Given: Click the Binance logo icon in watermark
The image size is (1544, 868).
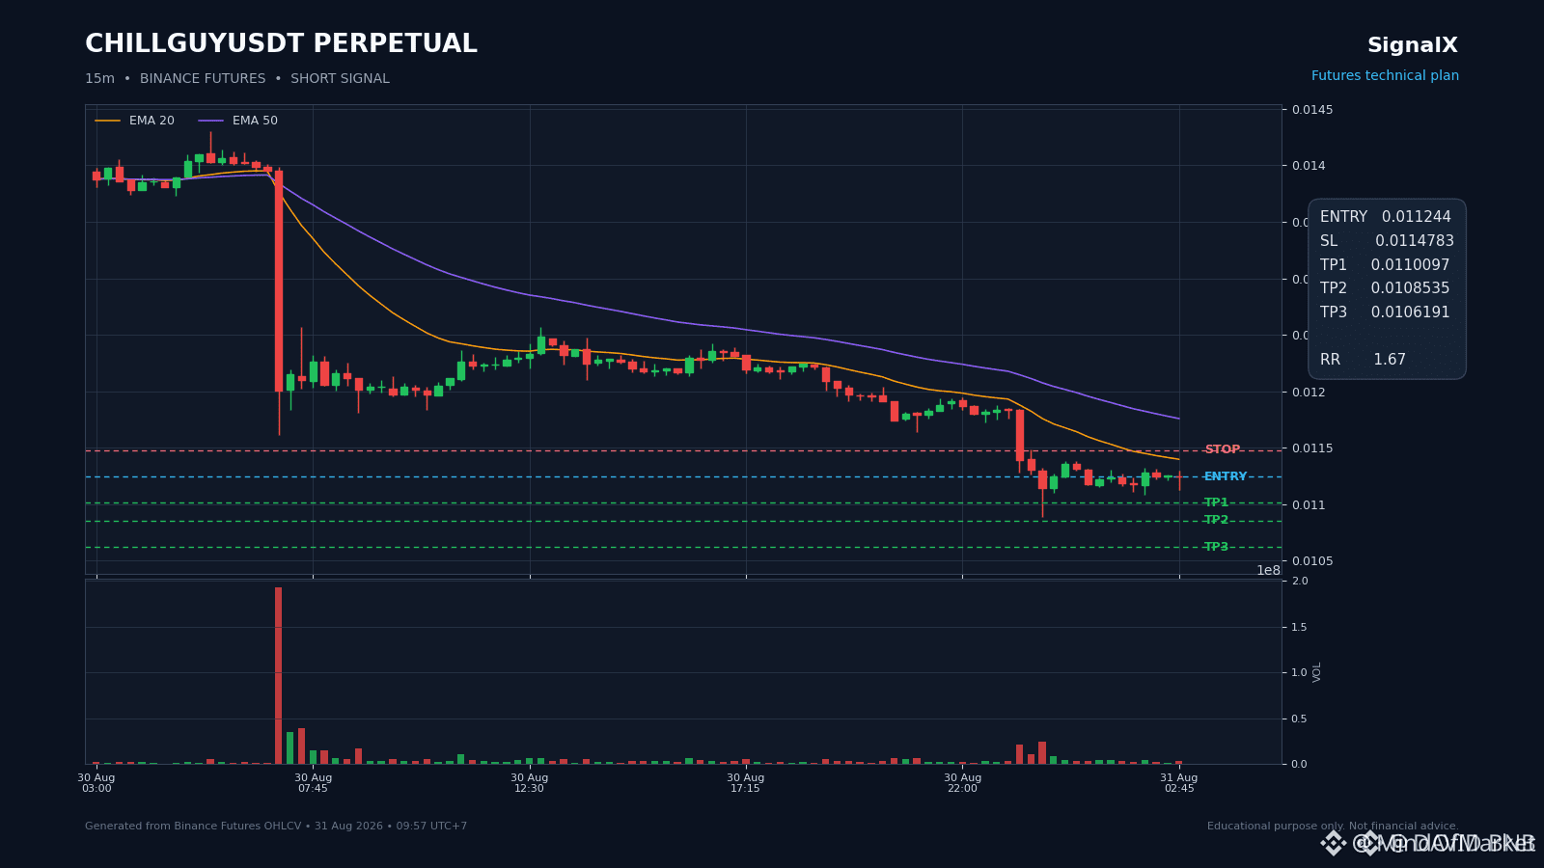Looking at the screenshot, I should pyautogui.click(x=1333, y=844).
